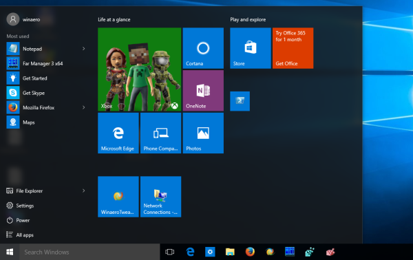Expand Mozilla Firefox jump list arrow
This screenshot has width=413, height=260.
coord(83,107)
